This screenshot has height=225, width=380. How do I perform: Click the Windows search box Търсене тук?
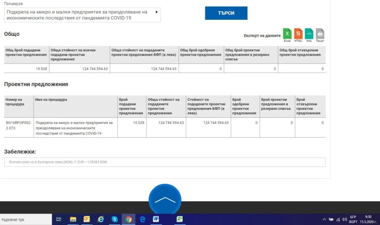coord(26,220)
